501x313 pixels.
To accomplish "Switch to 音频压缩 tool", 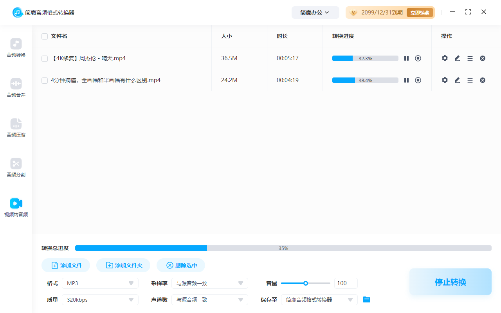I will click(x=16, y=128).
